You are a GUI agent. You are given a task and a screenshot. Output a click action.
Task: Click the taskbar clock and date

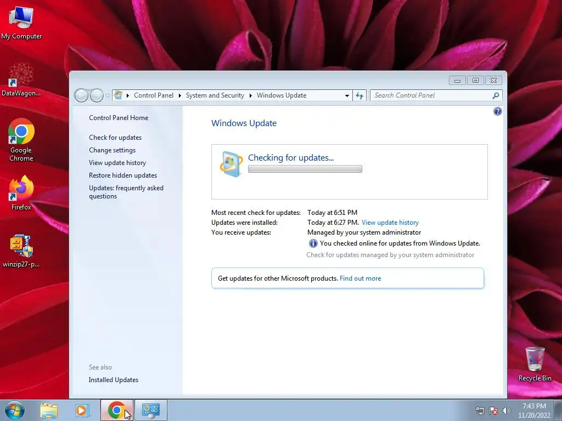point(534,411)
